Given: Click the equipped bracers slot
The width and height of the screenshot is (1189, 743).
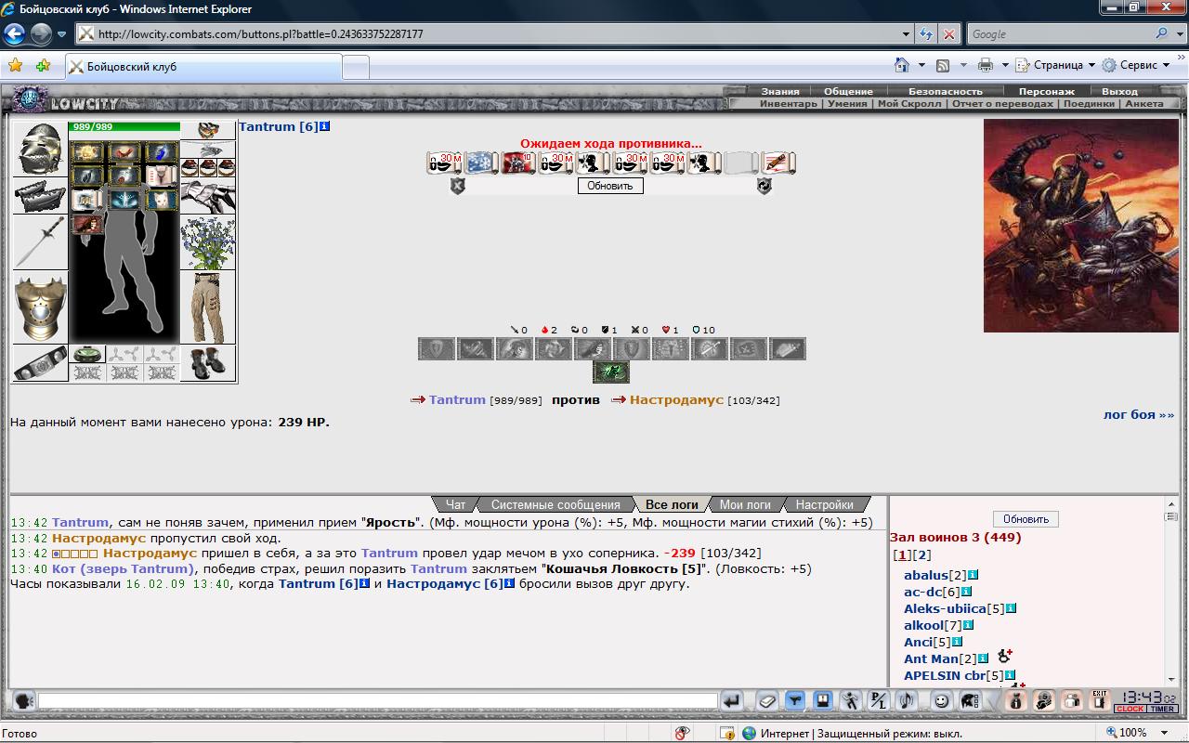Looking at the screenshot, I should coord(40,196).
